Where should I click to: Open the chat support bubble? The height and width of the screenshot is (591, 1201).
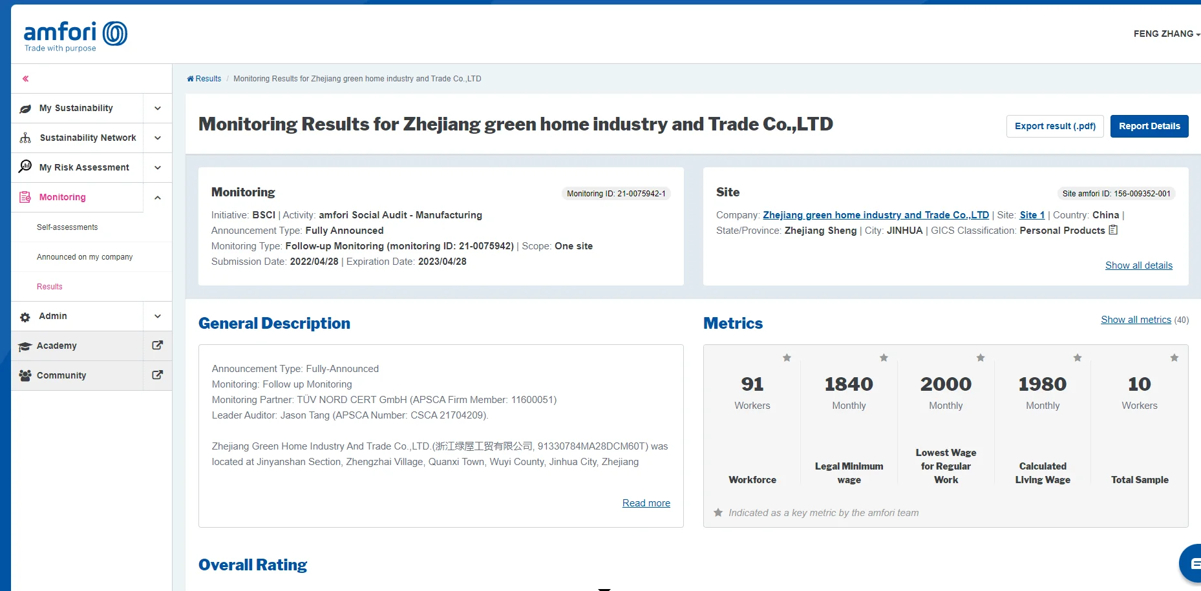1191,563
